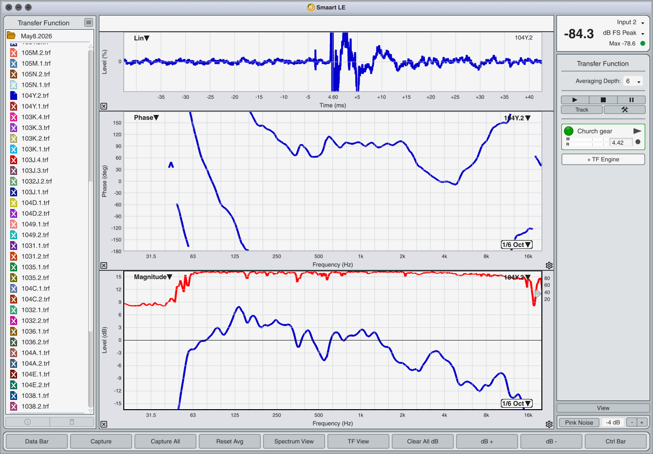This screenshot has height=454, width=653.
Task: Open the Transfer Function panel hamburger menu
Action: click(x=88, y=22)
